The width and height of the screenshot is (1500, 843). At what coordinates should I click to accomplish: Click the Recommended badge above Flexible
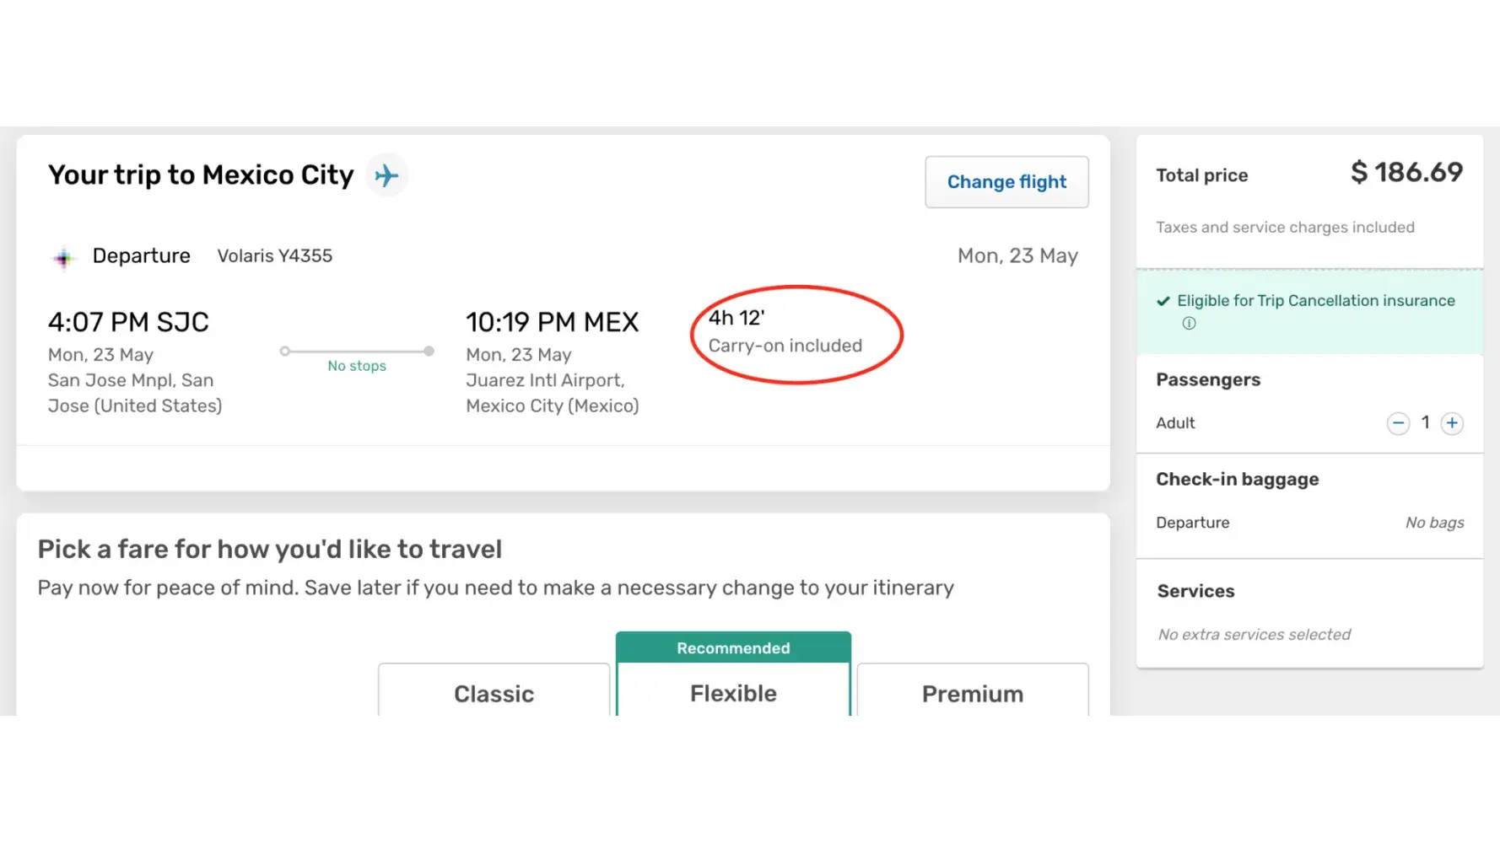(x=733, y=647)
